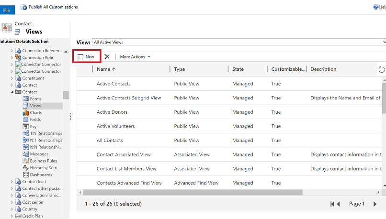Click the Business Rules icon
This screenshot has height=219, width=386.
click(26, 161)
